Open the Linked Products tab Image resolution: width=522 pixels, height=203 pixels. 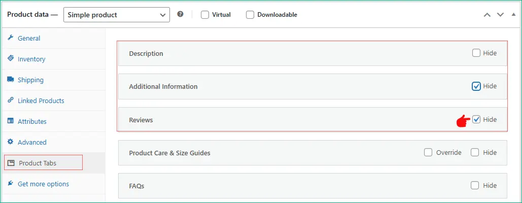(x=54, y=100)
